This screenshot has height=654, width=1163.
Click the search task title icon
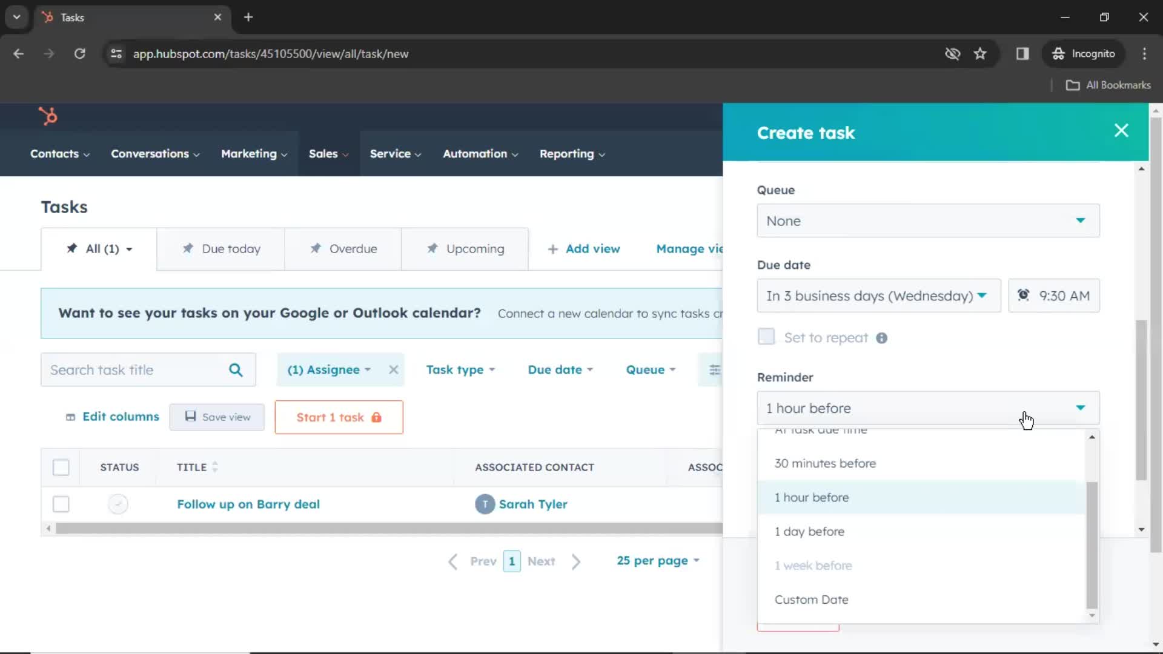click(236, 369)
